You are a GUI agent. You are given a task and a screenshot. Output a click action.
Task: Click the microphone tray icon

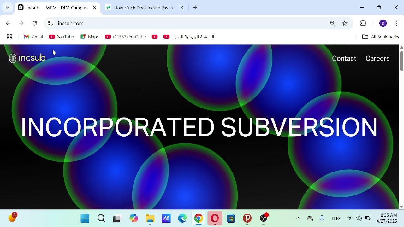pos(322,218)
